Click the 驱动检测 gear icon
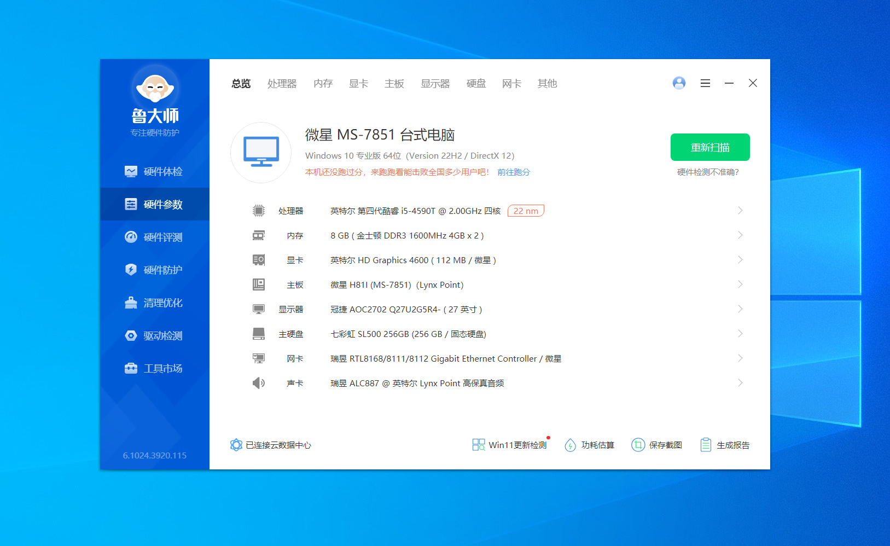The width and height of the screenshot is (890, 546). click(x=131, y=335)
